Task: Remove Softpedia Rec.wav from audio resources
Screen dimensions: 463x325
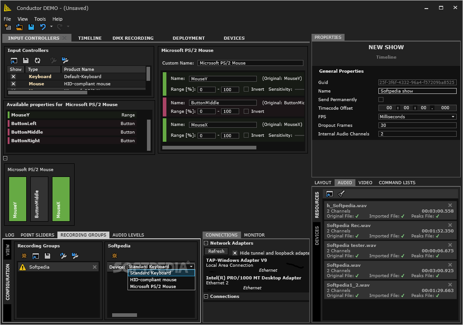Action: (x=450, y=225)
